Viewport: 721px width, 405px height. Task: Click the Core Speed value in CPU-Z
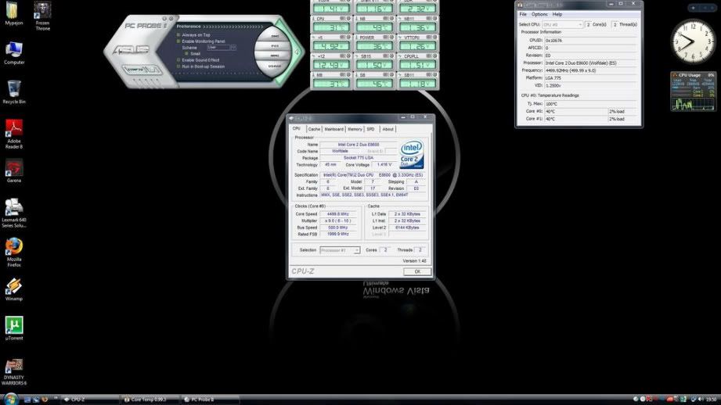pyautogui.click(x=337, y=214)
